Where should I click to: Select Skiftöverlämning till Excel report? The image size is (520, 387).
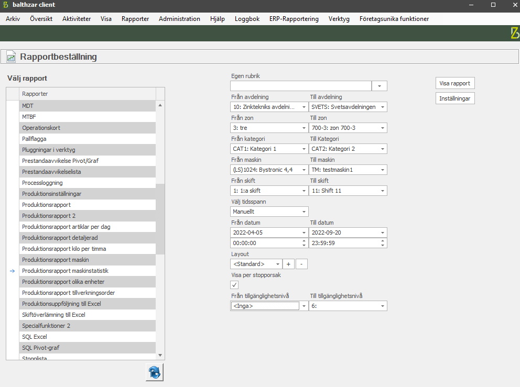[x=88, y=314]
